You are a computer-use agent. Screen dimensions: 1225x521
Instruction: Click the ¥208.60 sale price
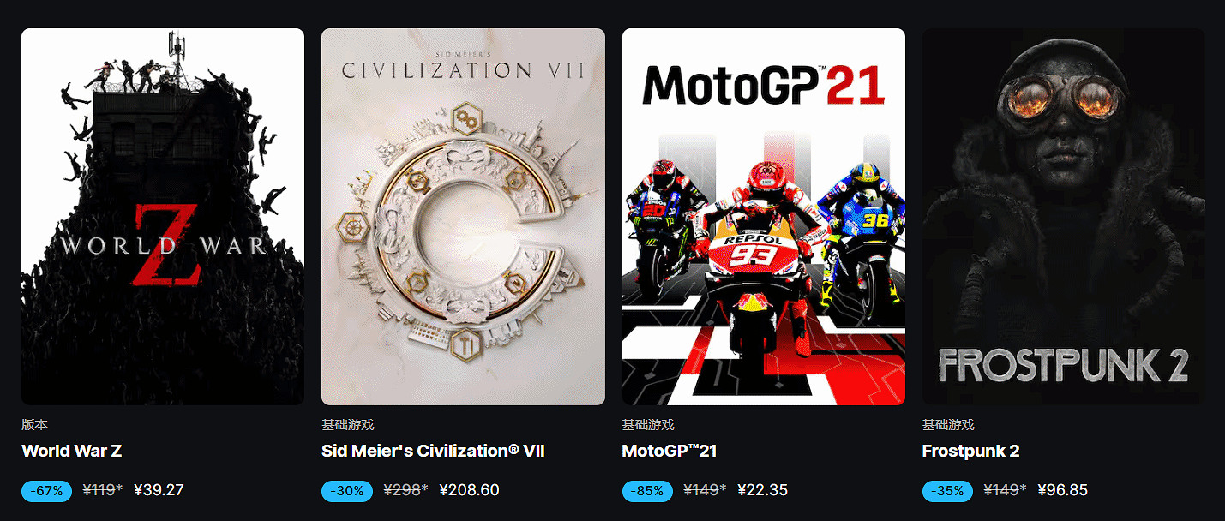(469, 490)
